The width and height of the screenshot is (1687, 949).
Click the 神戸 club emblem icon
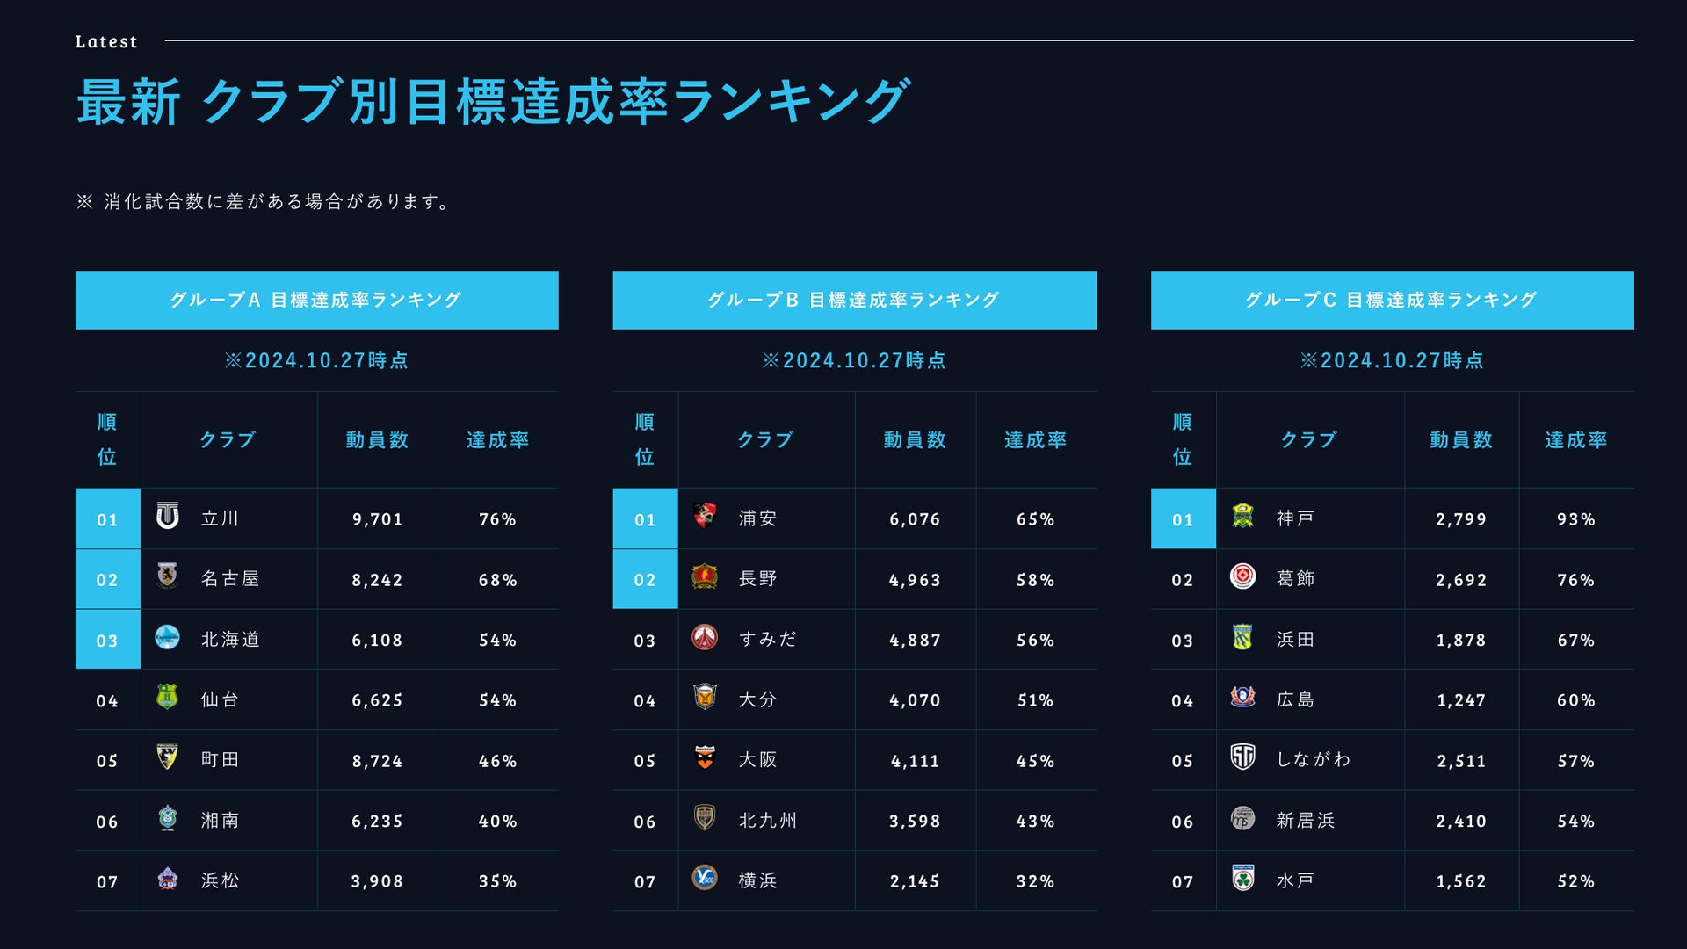click(x=1242, y=516)
